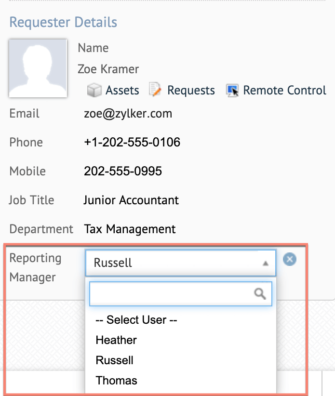This screenshot has width=335, height=396.
Task: Click the cube icon beside Assets
Action: pyautogui.click(x=94, y=90)
